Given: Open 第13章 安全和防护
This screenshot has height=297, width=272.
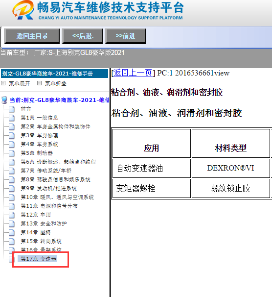Looking at the screenshot, I should click(44, 223).
